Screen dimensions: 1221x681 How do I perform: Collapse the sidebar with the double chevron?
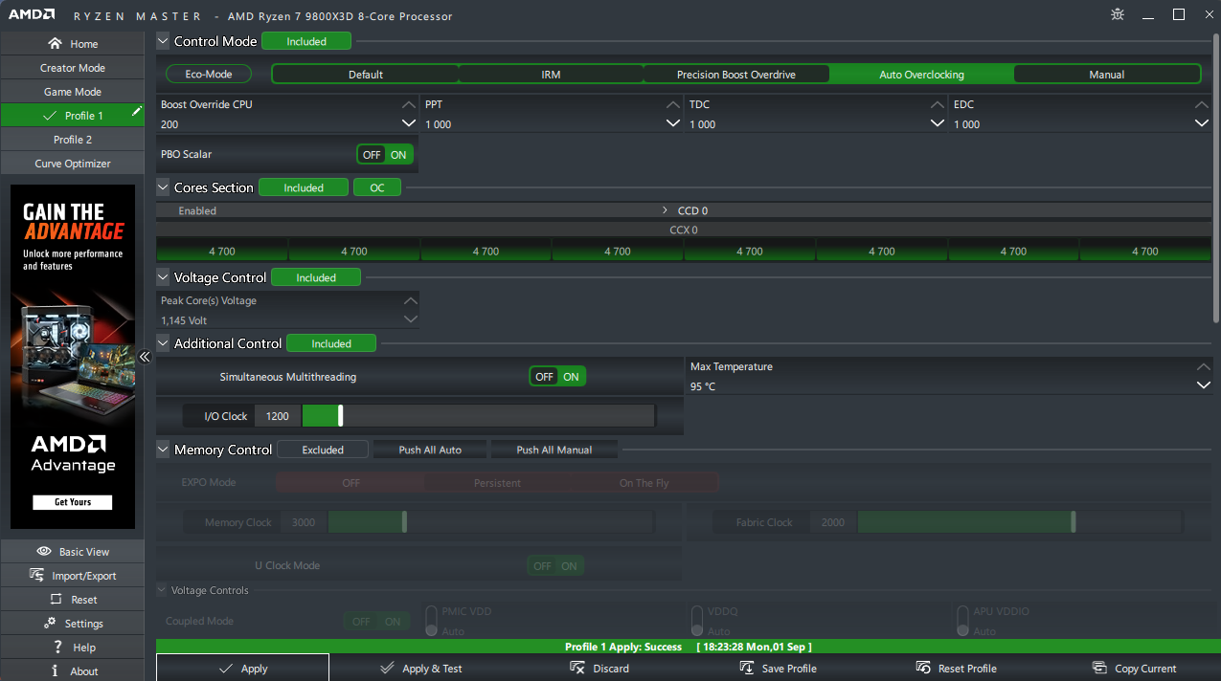click(x=145, y=357)
